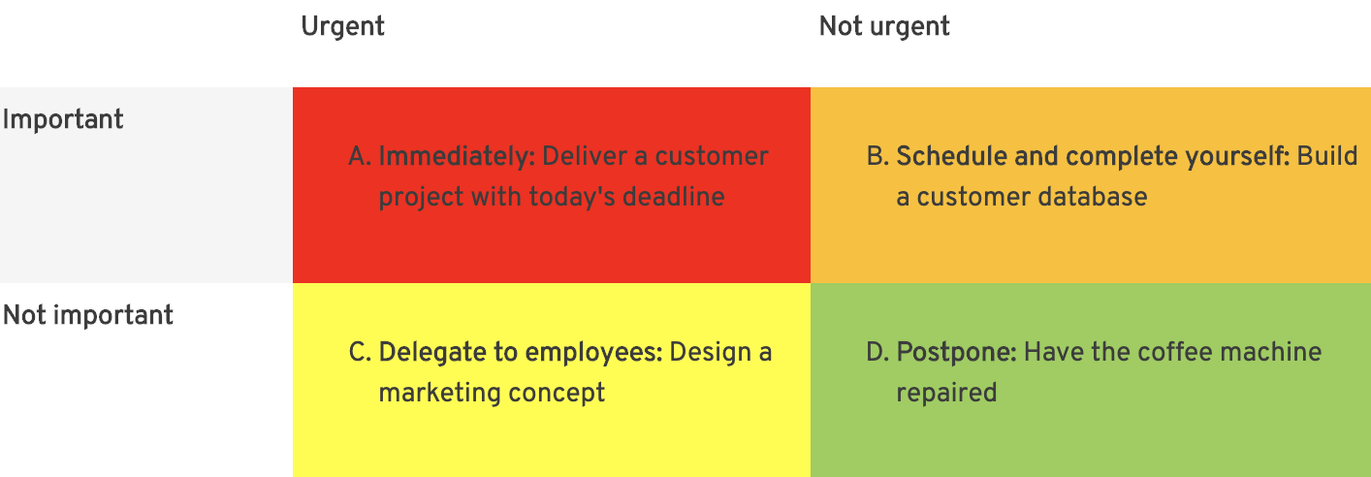This screenshot has width=1371, height=477.
Task: Click the list marker 'B.'
Action: coord(877,156)
